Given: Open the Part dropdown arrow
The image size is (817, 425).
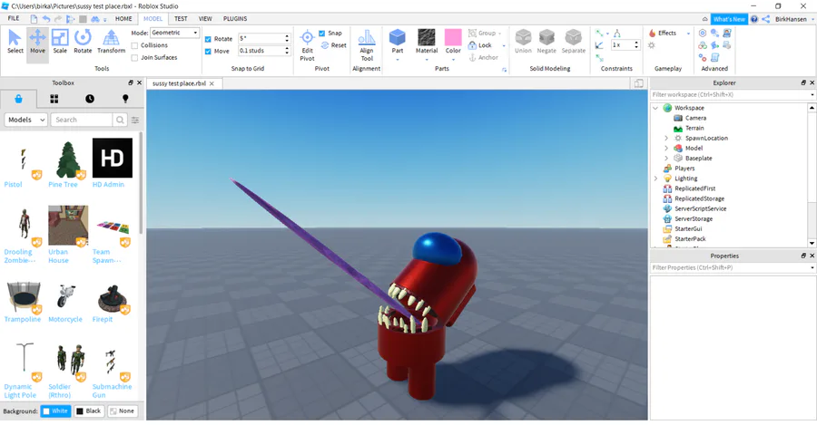Looking at the screenshot, I should coord(397,59).
